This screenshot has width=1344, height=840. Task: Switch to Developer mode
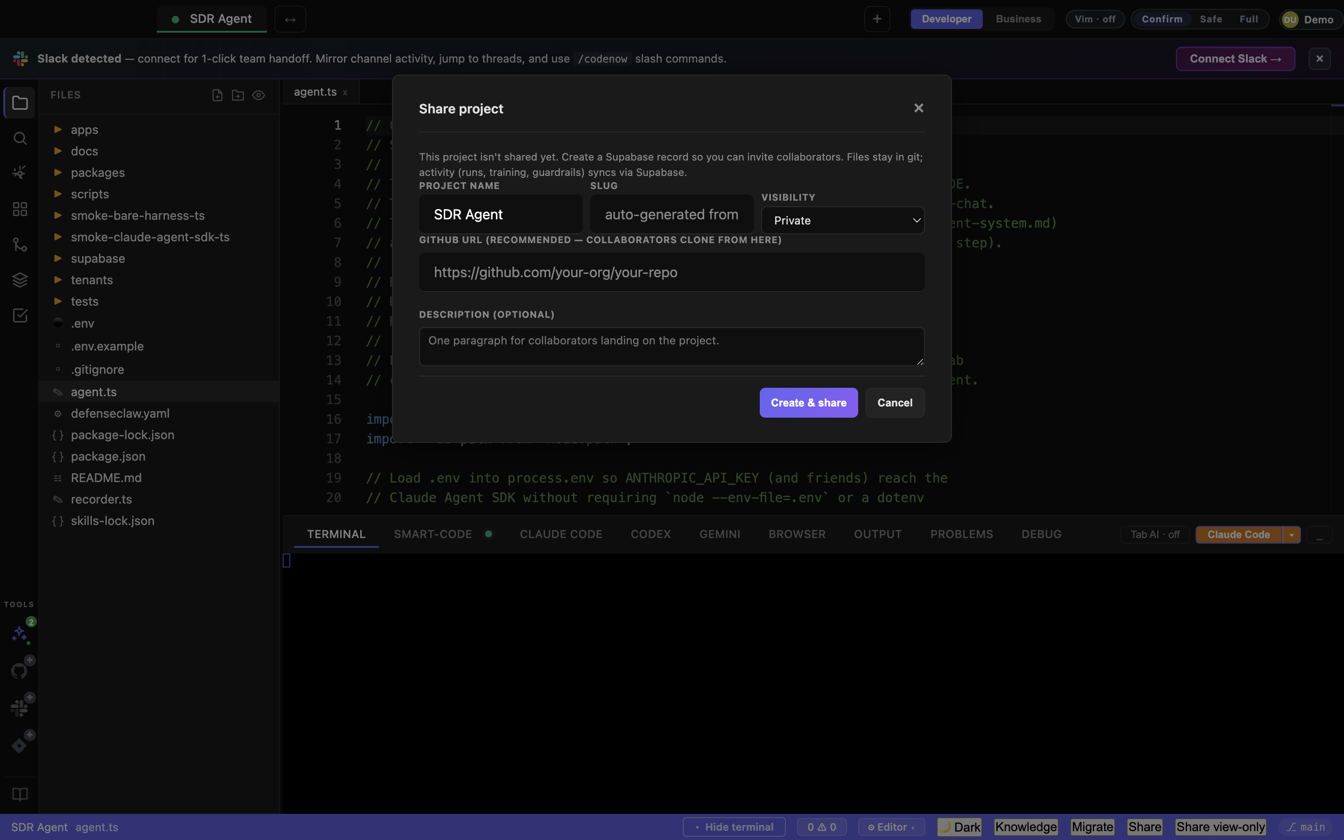point(946,19)
